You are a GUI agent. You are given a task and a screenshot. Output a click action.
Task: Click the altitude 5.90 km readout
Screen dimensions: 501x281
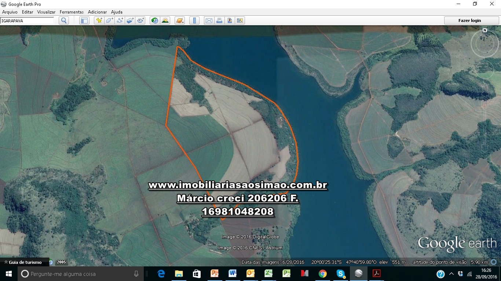(x=450, y=262)
